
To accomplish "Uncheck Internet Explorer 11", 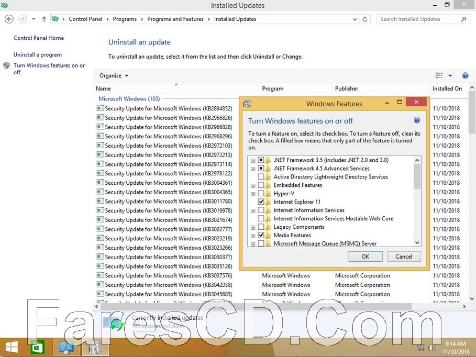I will pos(261,202).
